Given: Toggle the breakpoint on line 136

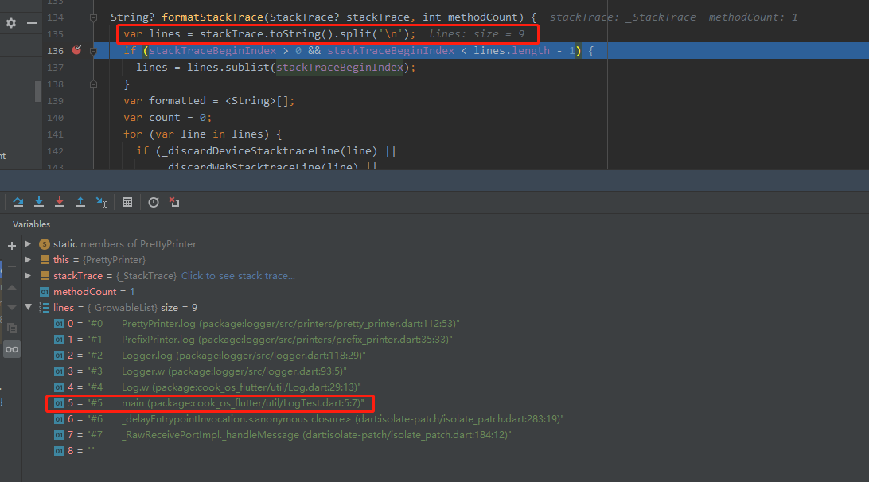Looking at the screenshot, I should (75, 49).
